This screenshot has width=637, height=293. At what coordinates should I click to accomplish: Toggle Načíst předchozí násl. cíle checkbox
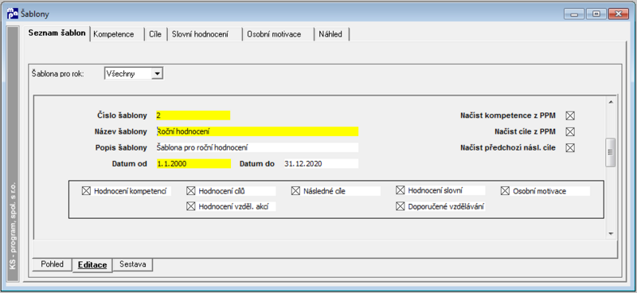pyautogui.click(x=570, y=147)
